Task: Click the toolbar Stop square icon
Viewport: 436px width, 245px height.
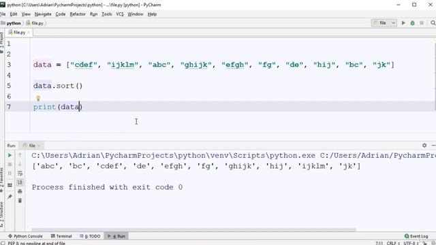Action: click(x=422, y=23)
